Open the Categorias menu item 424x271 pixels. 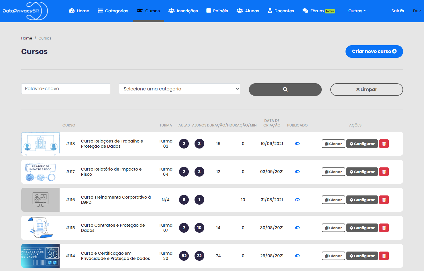point(113,11)
